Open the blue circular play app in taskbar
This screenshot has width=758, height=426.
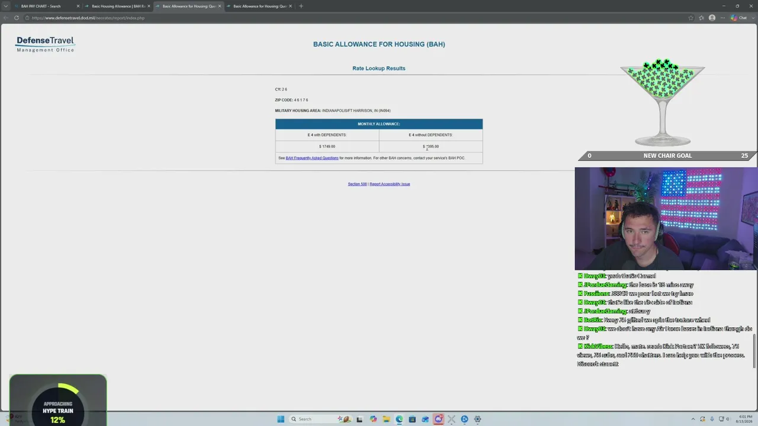point(464,419)
